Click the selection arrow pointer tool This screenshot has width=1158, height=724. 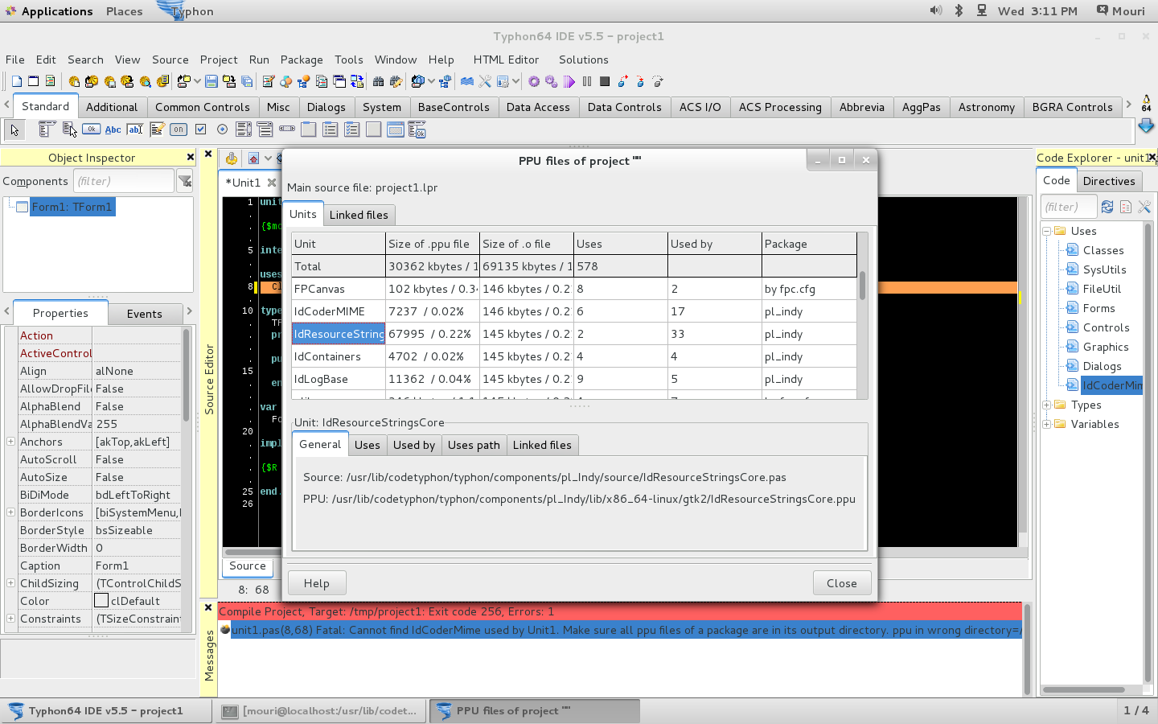click(x=14, y=130)
